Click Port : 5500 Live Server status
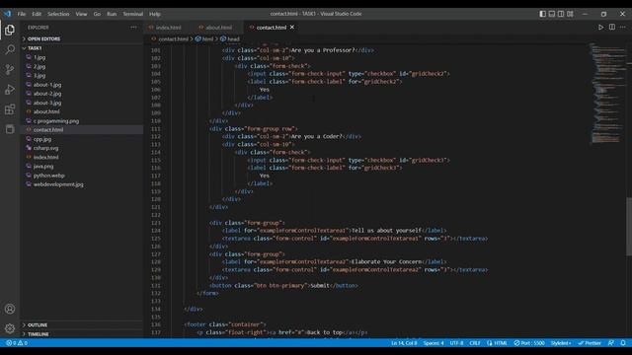632x355 pixels. (529, 343)
